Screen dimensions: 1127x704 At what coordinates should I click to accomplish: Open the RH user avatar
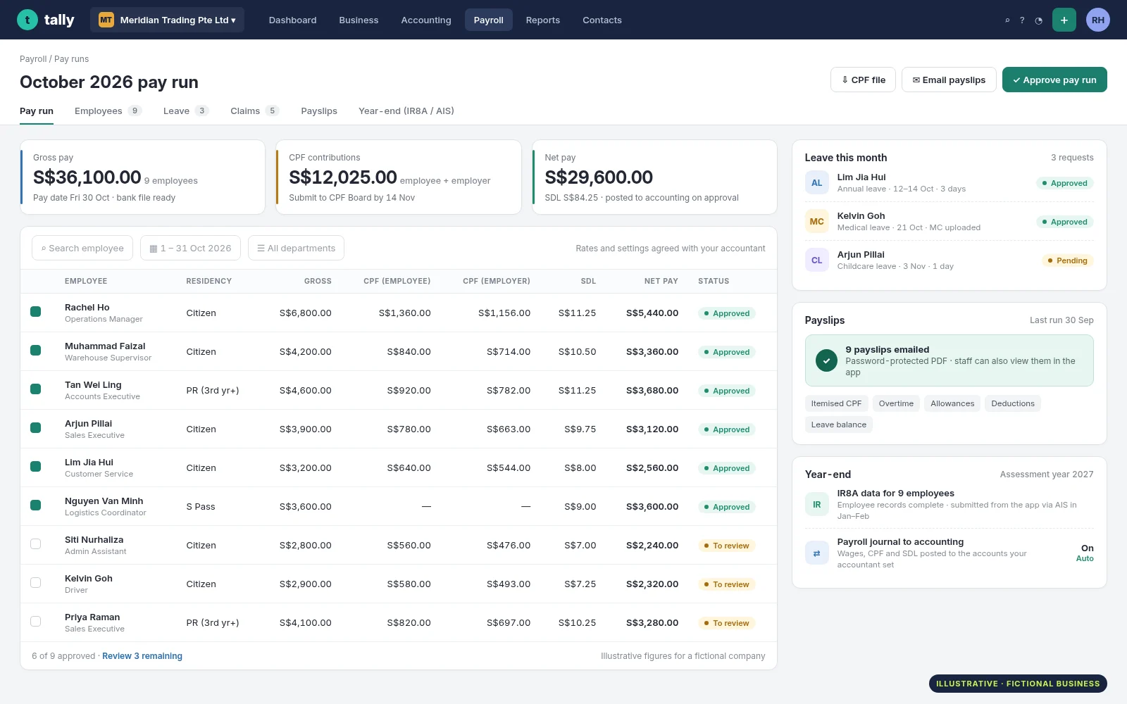coord(1098,20)
